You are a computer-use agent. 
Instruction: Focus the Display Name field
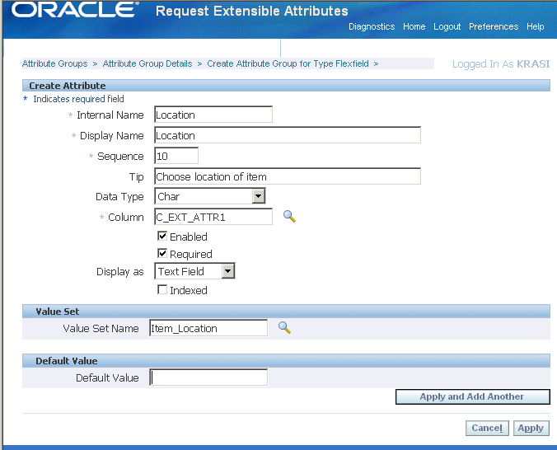[x=288, y=135]
